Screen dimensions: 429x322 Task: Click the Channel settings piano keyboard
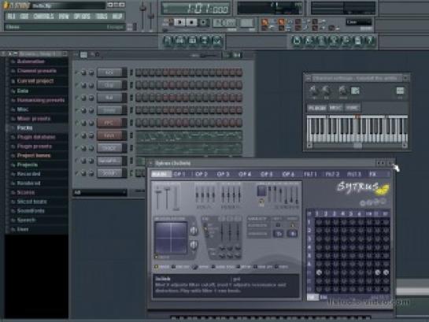coord(357,129)
